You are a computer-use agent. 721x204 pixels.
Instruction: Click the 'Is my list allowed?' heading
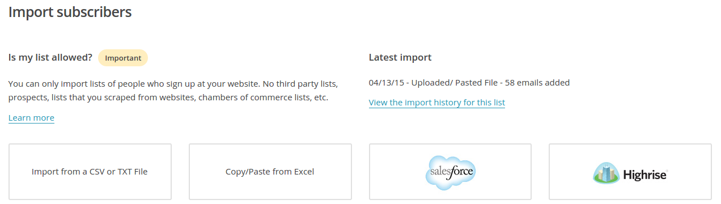tap(50, 58)
